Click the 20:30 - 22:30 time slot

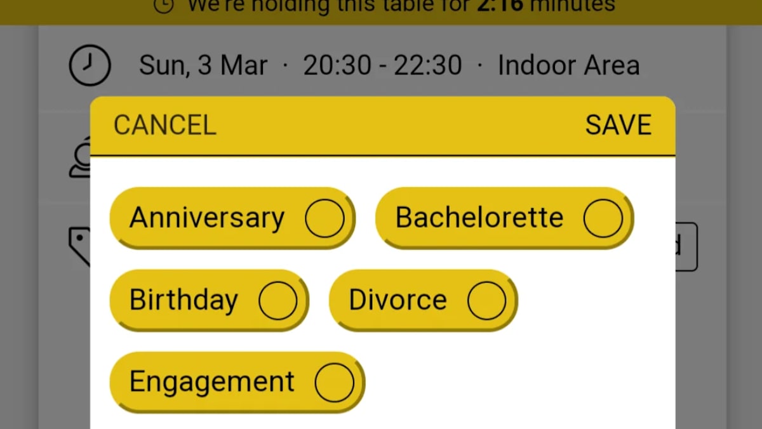382,65
